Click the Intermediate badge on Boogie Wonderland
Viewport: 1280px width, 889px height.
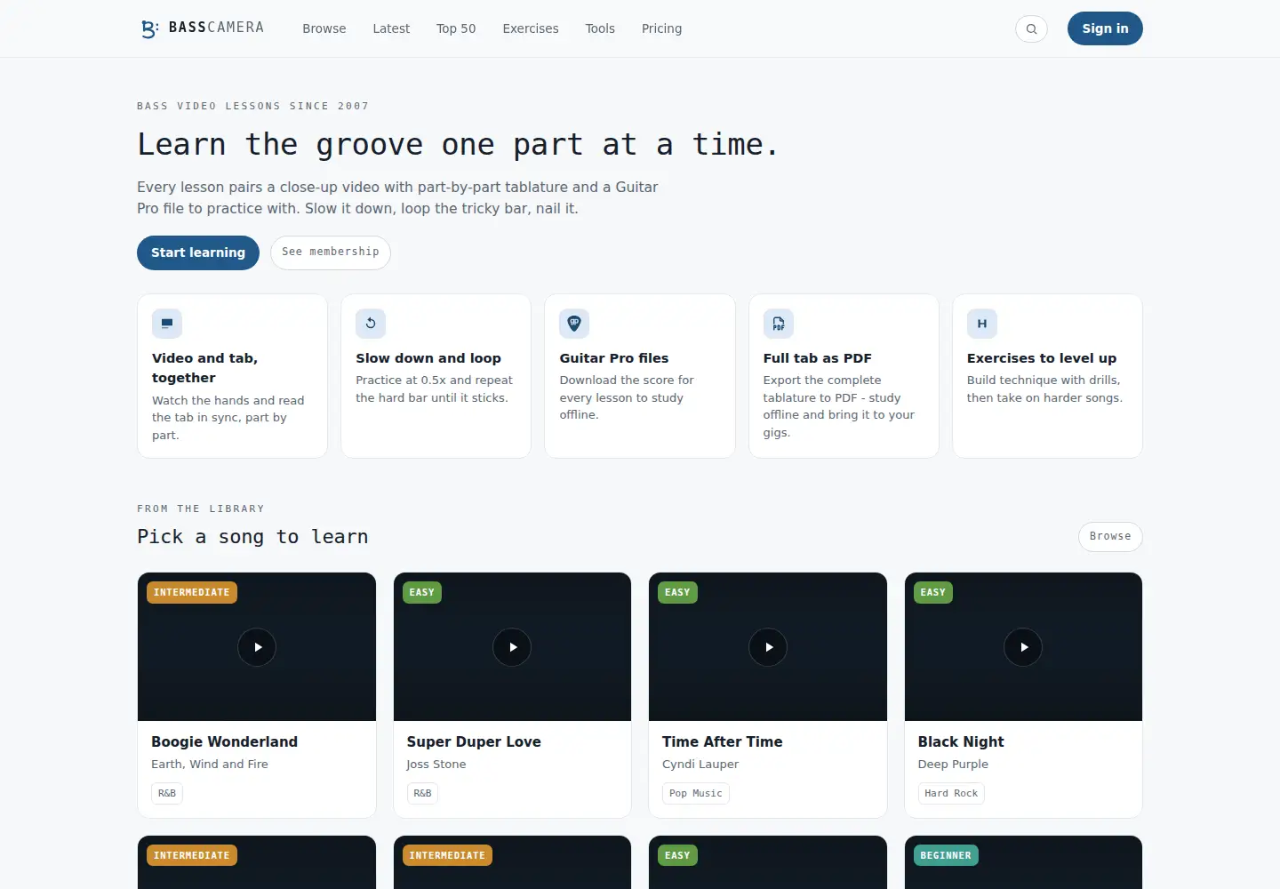pos(192,592)
